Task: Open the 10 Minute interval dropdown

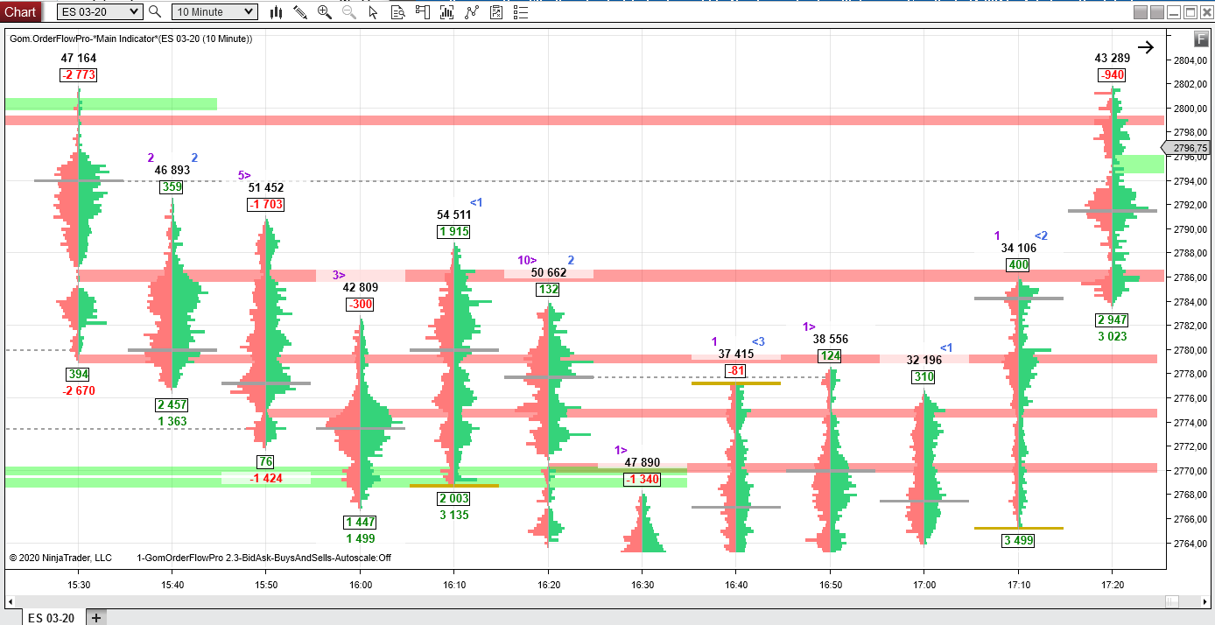Action: coord(214,11)
